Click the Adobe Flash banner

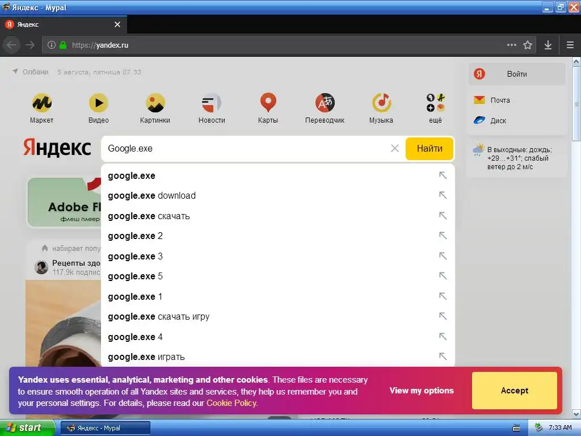(65, 203)
